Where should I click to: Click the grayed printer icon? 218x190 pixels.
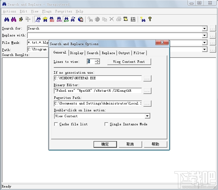[x=119, y=19]
